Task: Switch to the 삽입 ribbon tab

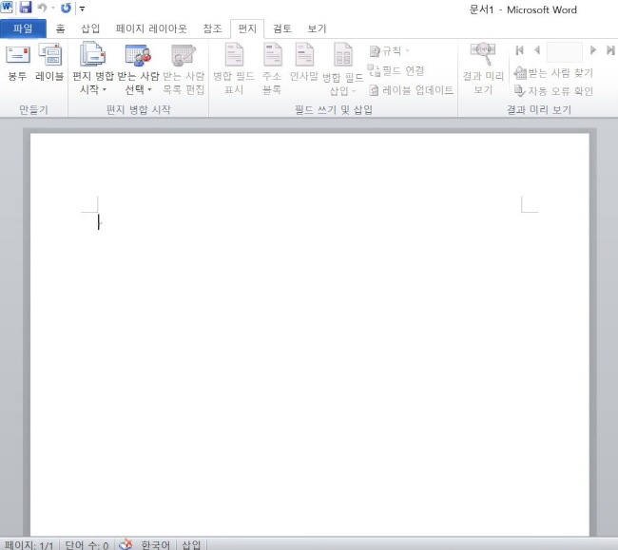Action: (x=90, y=28)
